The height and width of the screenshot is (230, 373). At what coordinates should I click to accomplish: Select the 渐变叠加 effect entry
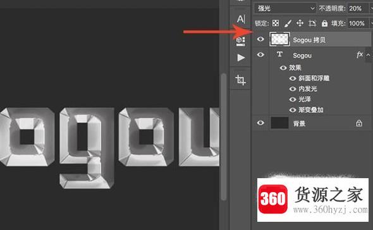(310, 110)
